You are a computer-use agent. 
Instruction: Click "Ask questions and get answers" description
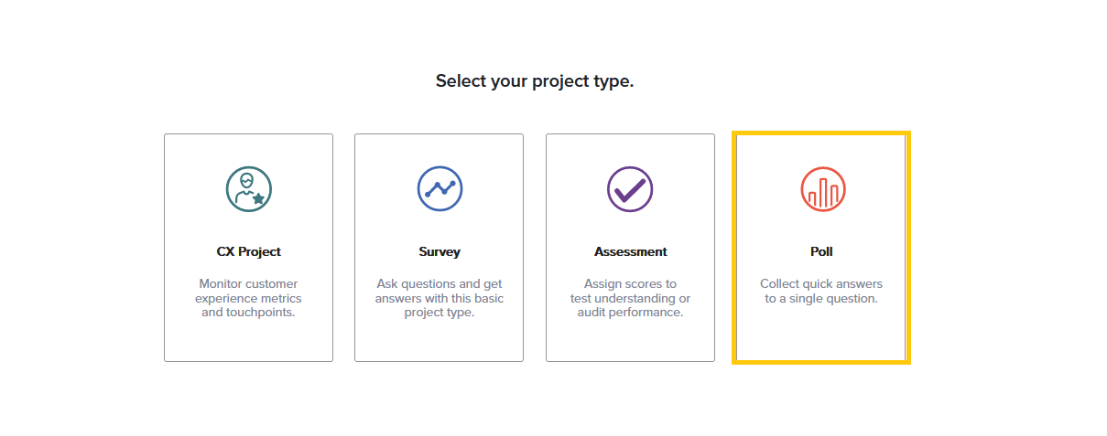click(440, 298)
